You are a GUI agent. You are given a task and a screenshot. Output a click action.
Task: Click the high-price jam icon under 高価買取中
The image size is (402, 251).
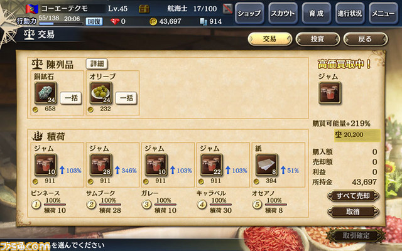(x=330, y=93)
